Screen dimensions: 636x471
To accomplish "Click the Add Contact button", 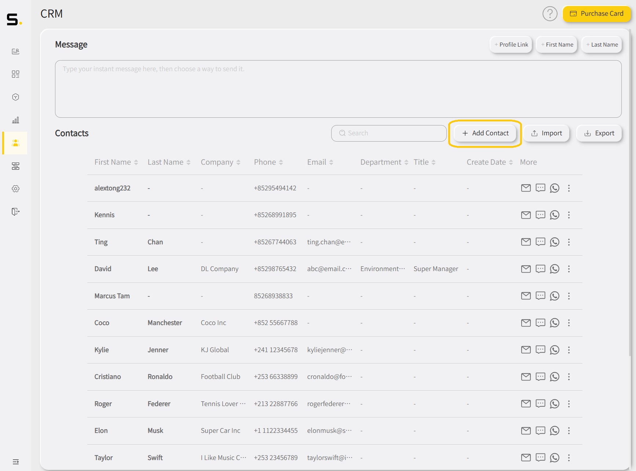I will click(485, 133).
